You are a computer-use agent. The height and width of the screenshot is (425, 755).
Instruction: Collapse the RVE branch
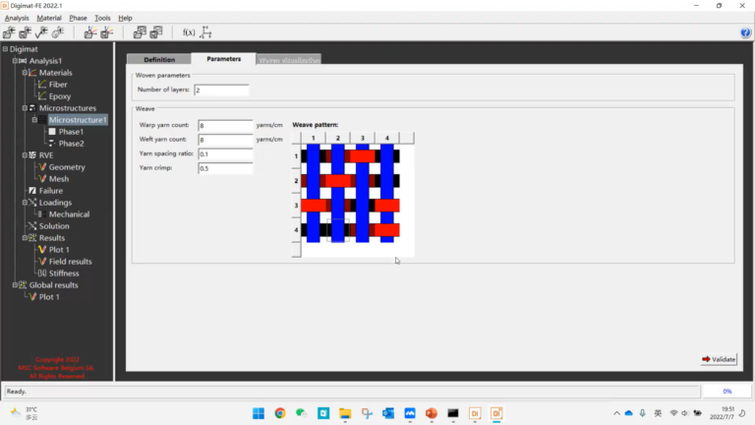(x=25, y=155)
